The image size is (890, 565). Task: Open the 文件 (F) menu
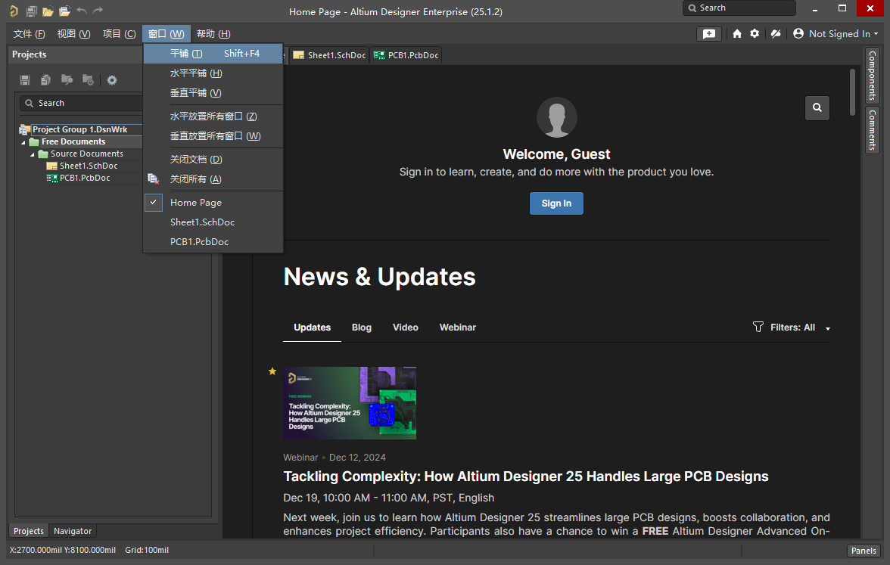[29, 34]
